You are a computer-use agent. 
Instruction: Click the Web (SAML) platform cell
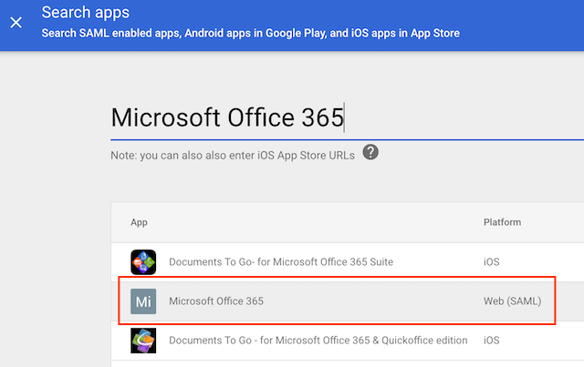[x=513, y=301]
